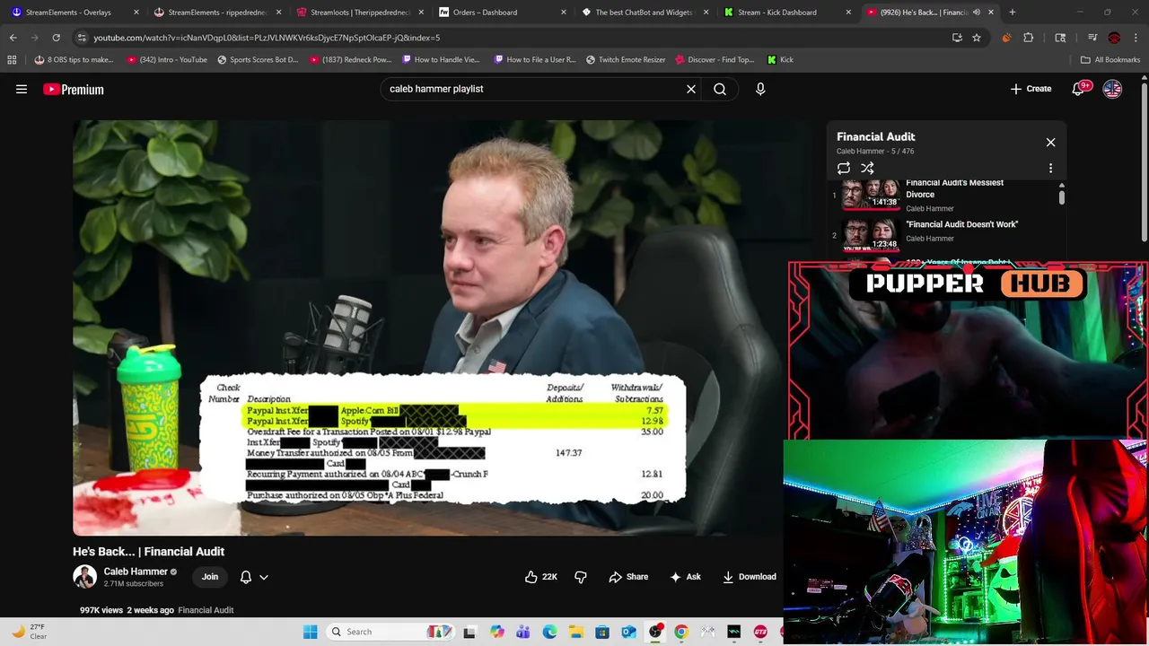This screenshot has width=1149, height=646.
Task: Join the Caleb Hammer channel membership
Action: click(210, 577)
